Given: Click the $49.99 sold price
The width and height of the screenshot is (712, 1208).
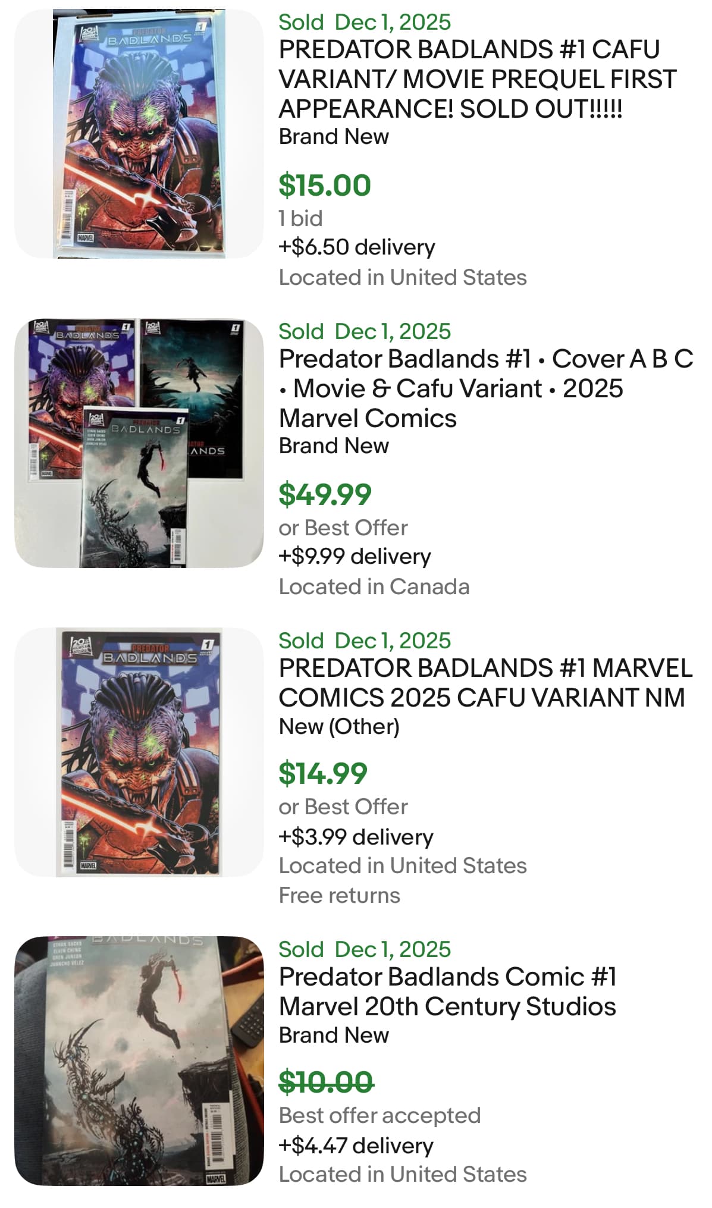Looking at the screenshot, I should pos(325,494).
